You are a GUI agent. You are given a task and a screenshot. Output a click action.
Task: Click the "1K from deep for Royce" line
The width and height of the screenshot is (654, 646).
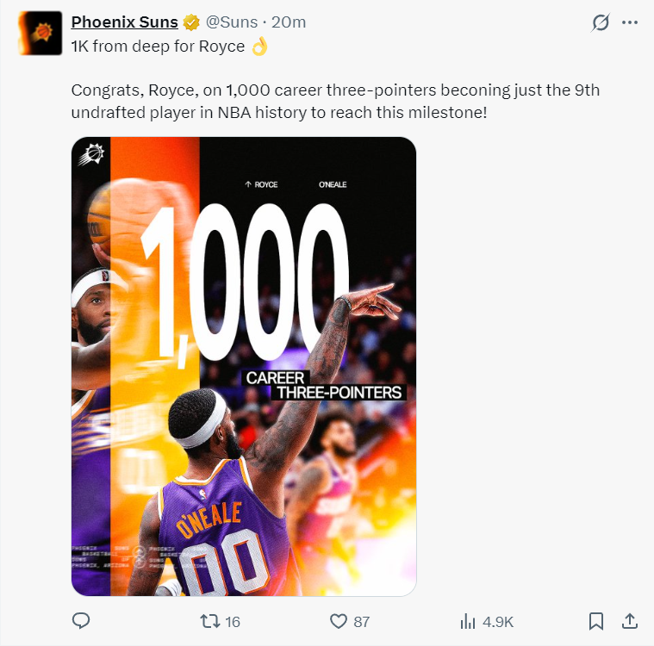[x=159, y=47]
